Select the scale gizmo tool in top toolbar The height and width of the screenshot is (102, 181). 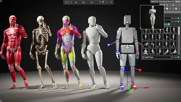coord(68,2)
